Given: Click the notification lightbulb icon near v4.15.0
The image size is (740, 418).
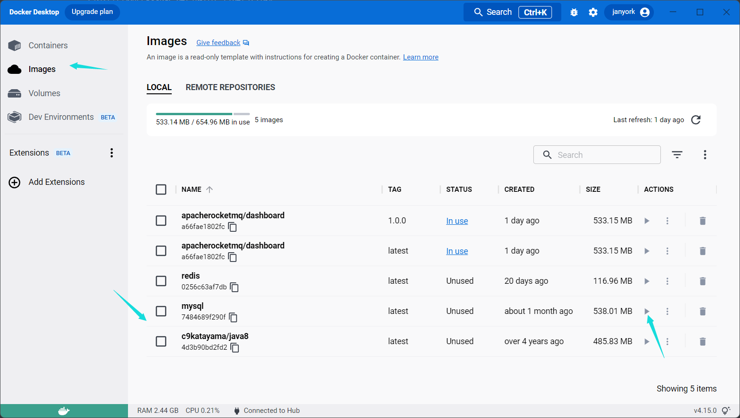Looking at the screenshot, I should click(726, 411).
